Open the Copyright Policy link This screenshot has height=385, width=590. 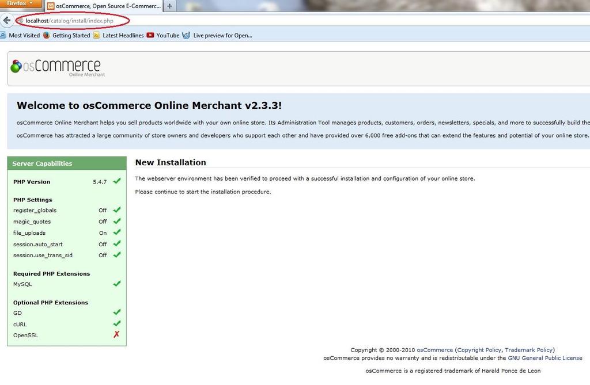click(x=479, y=350)
